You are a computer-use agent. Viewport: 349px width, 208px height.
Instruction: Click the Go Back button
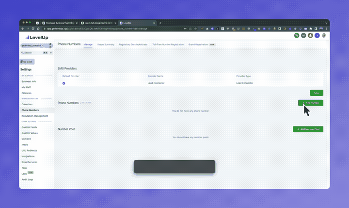(27, 62)
